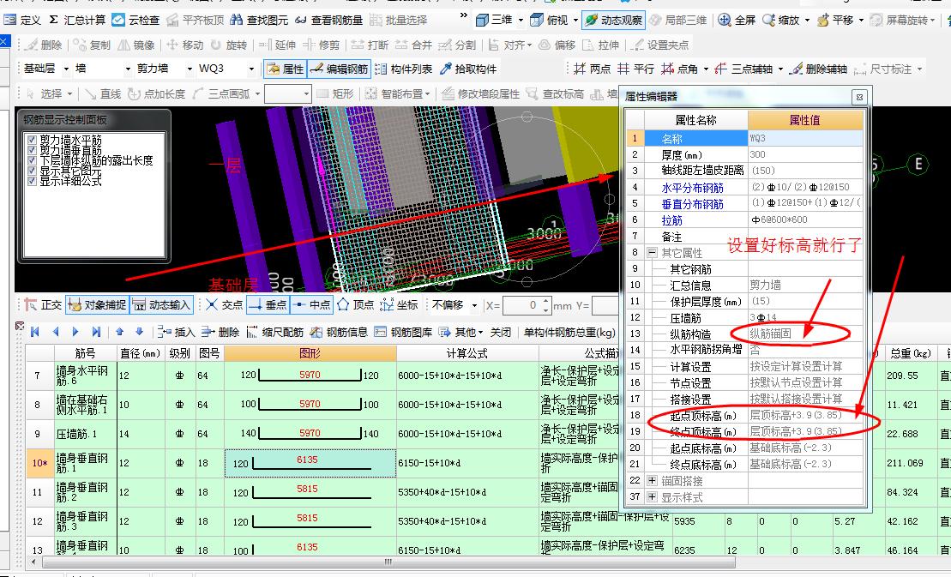The height and width of the screenshot is (577, 951).
Task: Select the 分割 split tool
Action: [457, 45]
